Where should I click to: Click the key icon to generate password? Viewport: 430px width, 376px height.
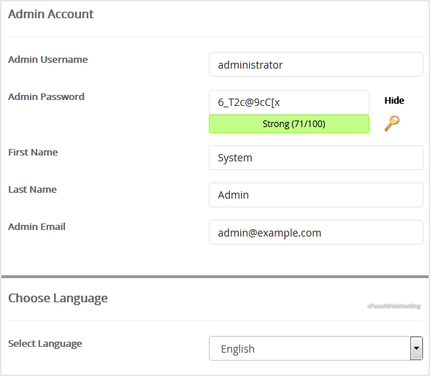click(392, 123)
